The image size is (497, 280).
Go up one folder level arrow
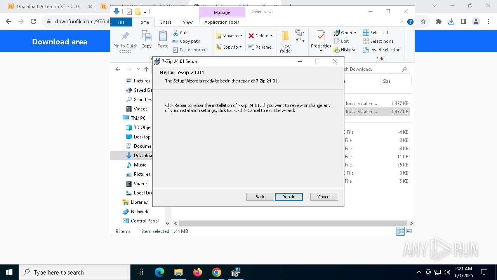tap(146, 69)
